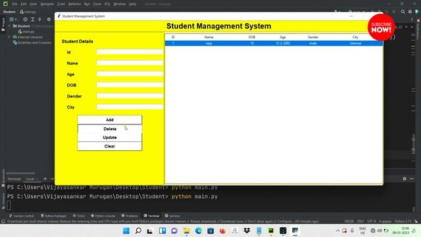Click the Age column header in the table
This screenshot has width=421, height=237.
283,37
